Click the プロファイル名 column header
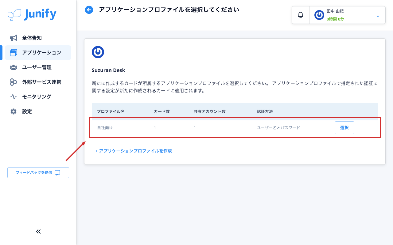 point(111,111)
